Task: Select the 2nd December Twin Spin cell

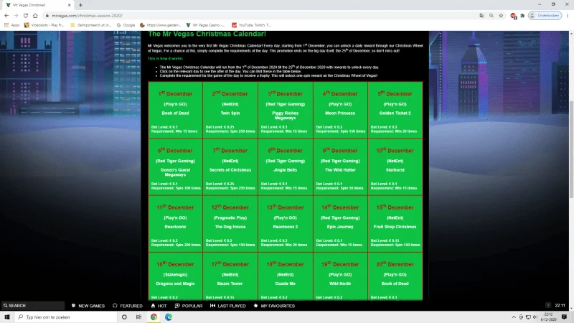Action: point(230,110)
